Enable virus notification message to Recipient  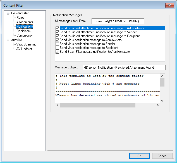[x=58, y=48]
